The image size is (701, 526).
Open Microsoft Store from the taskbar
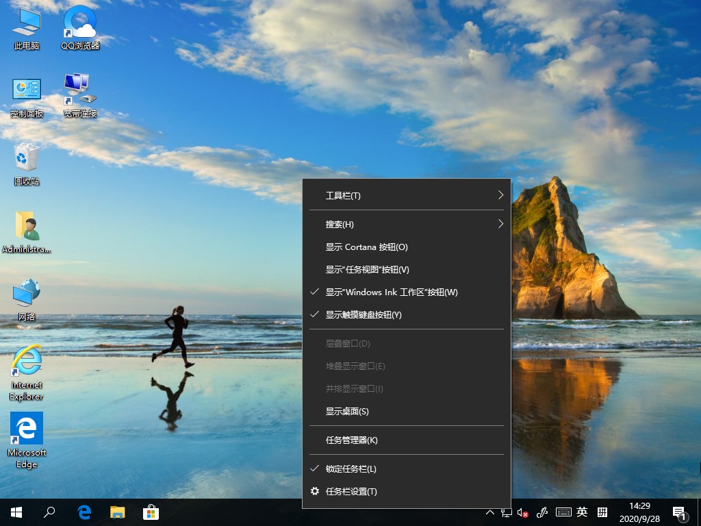coord(150,512)
